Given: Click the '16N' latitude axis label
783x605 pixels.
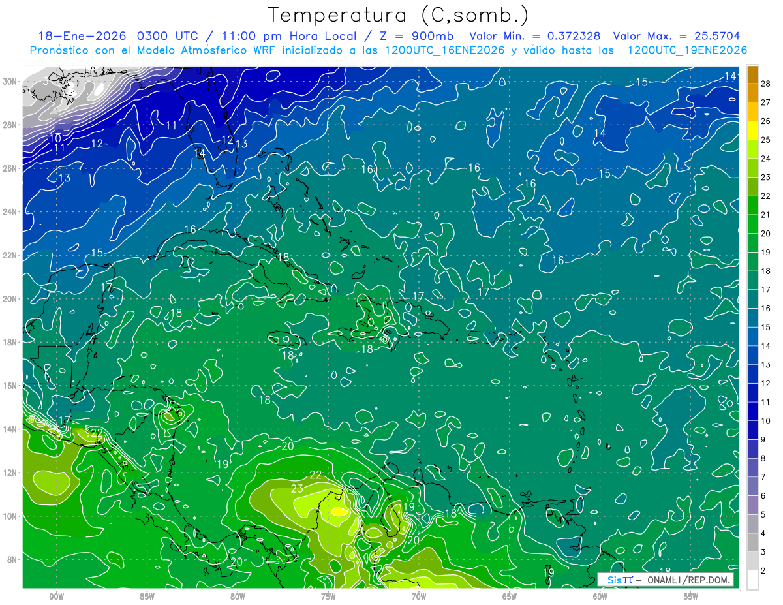Looking at the screenshot, I should pyautogui.click(x=10, y=386).
